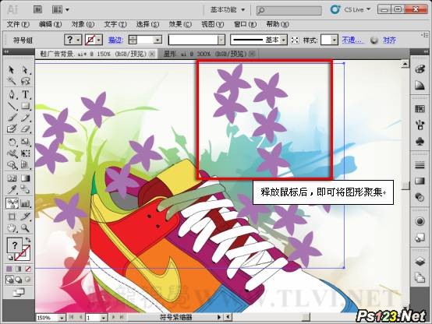
Task: Toggle the screen mode button
Action: [18, 292]
